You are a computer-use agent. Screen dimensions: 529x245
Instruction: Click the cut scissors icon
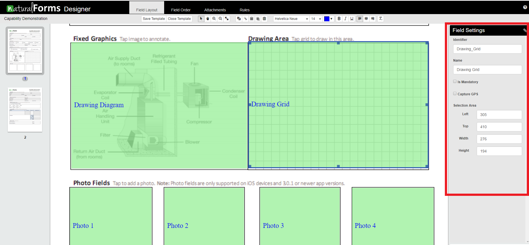pos(245,19)
